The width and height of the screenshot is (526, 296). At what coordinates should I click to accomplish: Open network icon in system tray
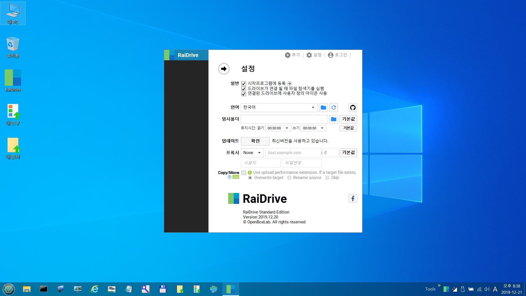[x=479, y=289]
